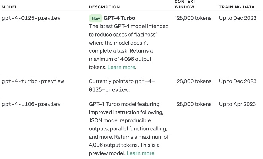The width and height of the screenshot is (263, 159).
Task: Click the CONTEXT WINDOW column header
Action: click(x=185, y=4)
